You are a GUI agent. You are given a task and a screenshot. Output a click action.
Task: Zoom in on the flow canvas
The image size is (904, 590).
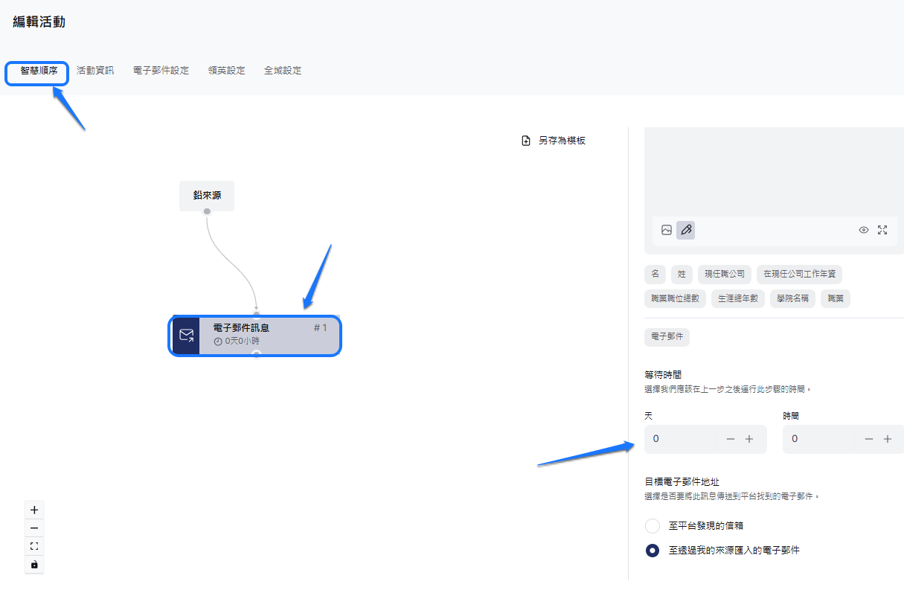click(x=34, y=510)
